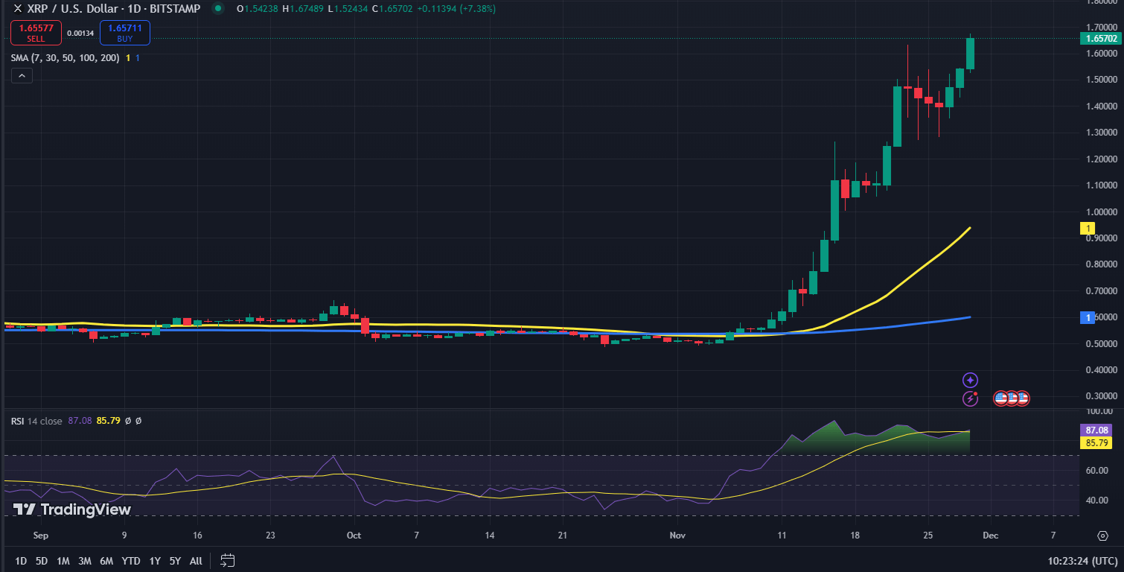
Task: Click the yellow SMA value swatch in legend
Action: pyautogui.click(x=127, y=57)
